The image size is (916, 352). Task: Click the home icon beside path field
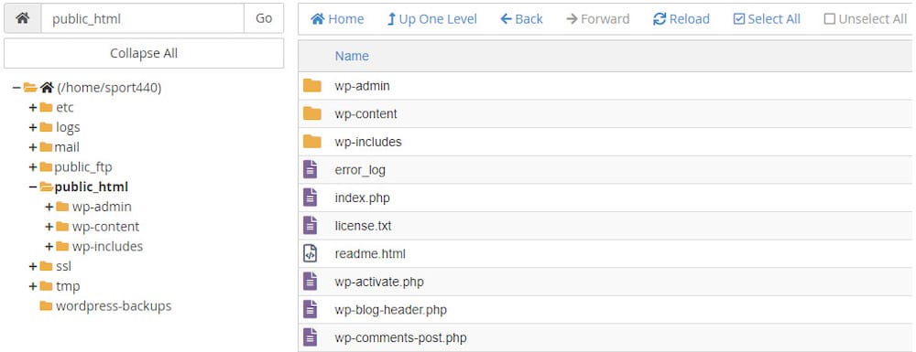pyautogui.click(x=23, y=18)
